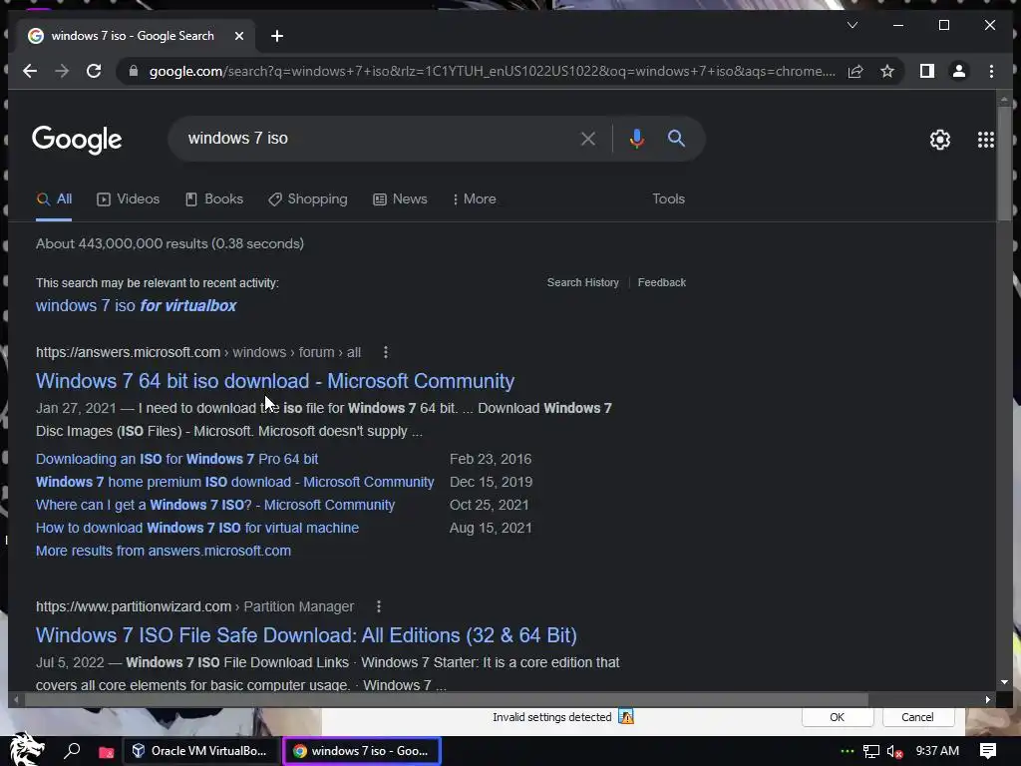Start voice search with microphone

637,138
